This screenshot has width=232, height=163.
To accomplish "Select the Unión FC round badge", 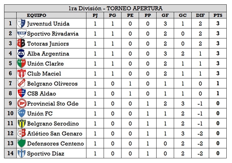I will 21,113.
